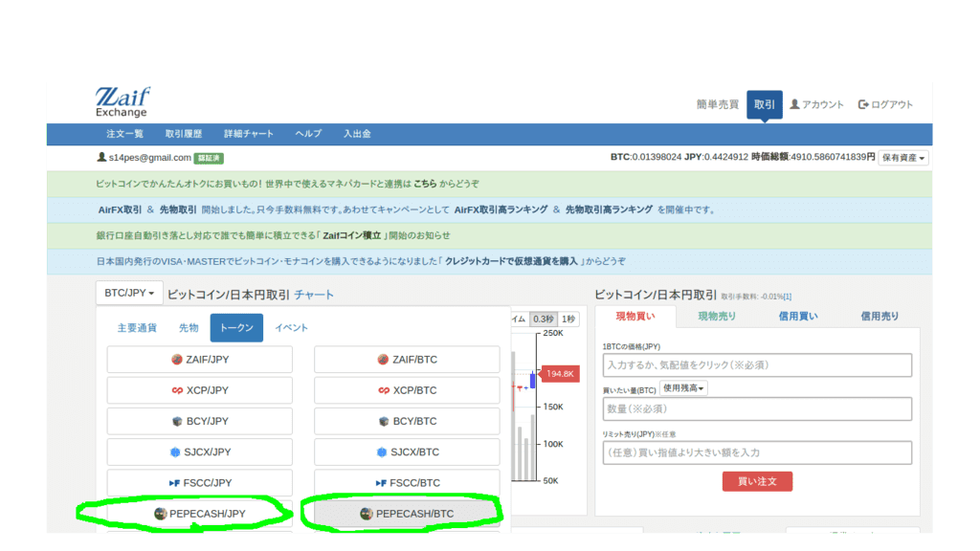
Task: Pick the SJCX/BTC pair
Action: 407,452
